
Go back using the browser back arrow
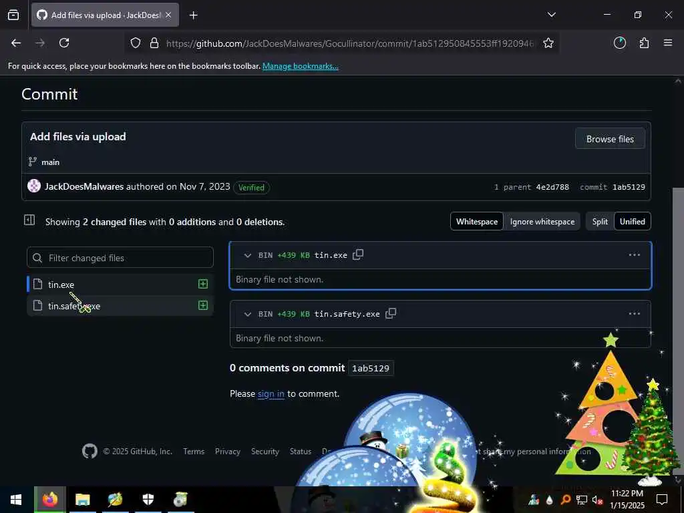(16, 43)
